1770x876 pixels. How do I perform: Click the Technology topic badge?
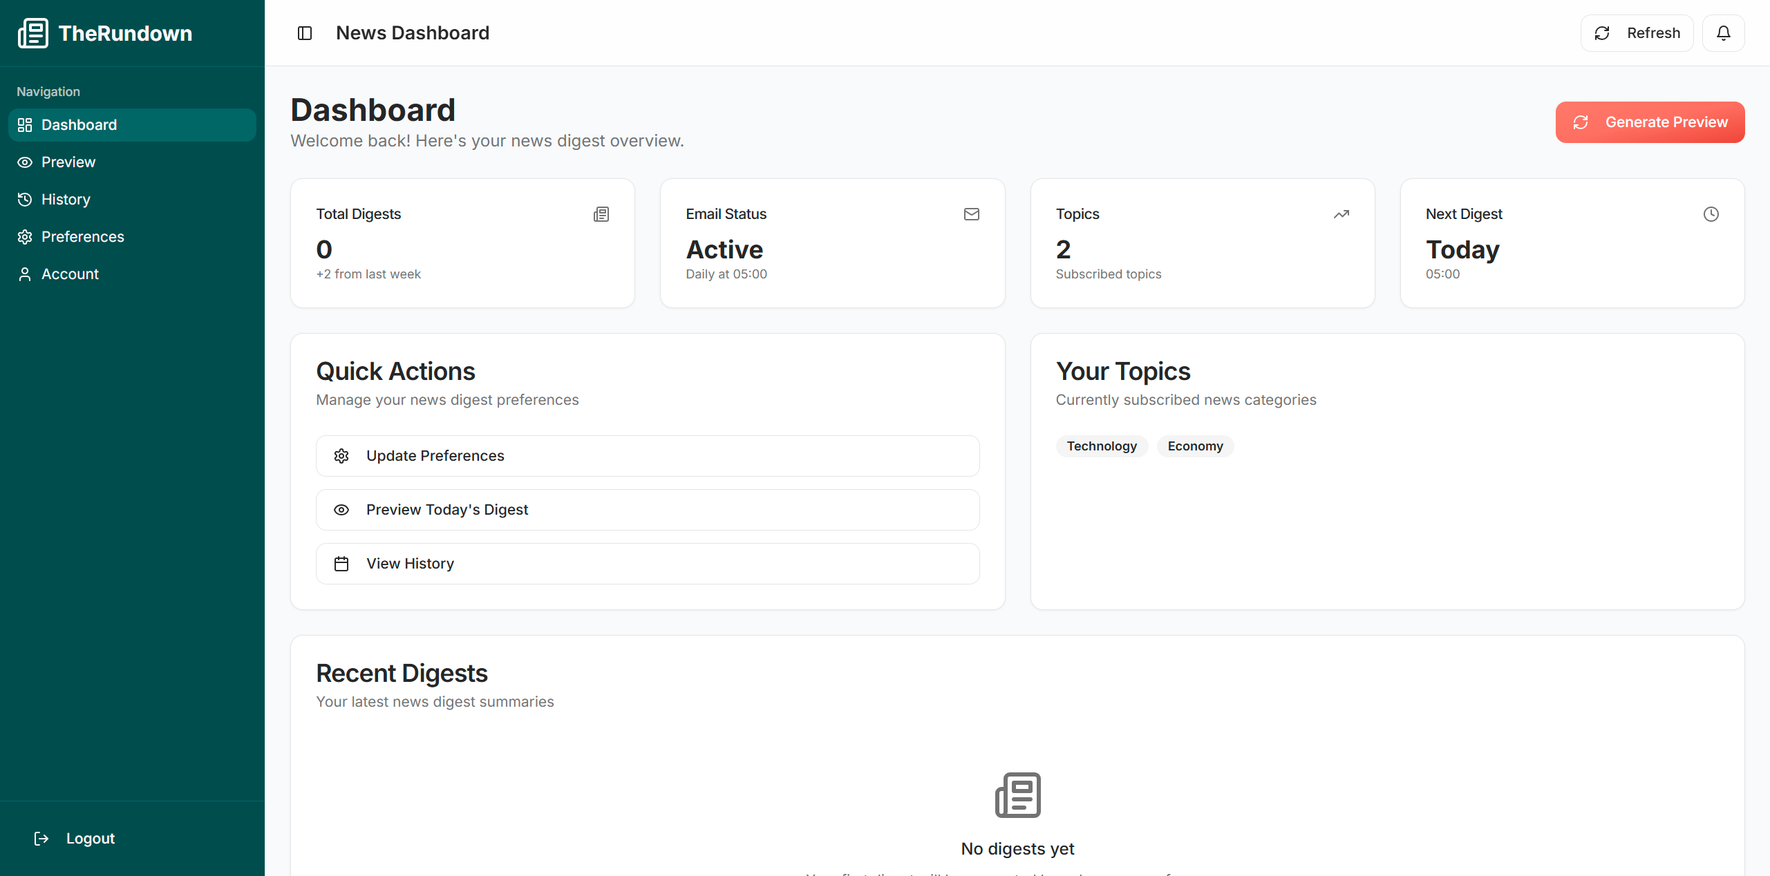1101,446
